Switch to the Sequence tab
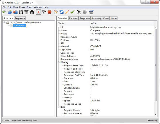Image resolution: width=160 pixels, height=124 pixels. pos(20,18)
